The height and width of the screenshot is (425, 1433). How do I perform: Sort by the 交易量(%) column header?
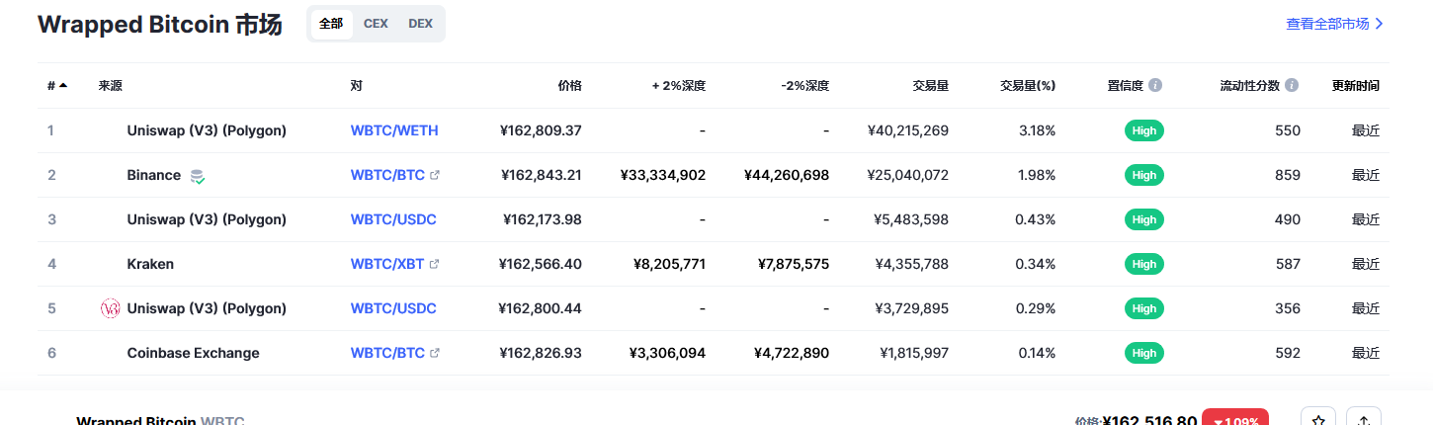(x=1028, y=86)
